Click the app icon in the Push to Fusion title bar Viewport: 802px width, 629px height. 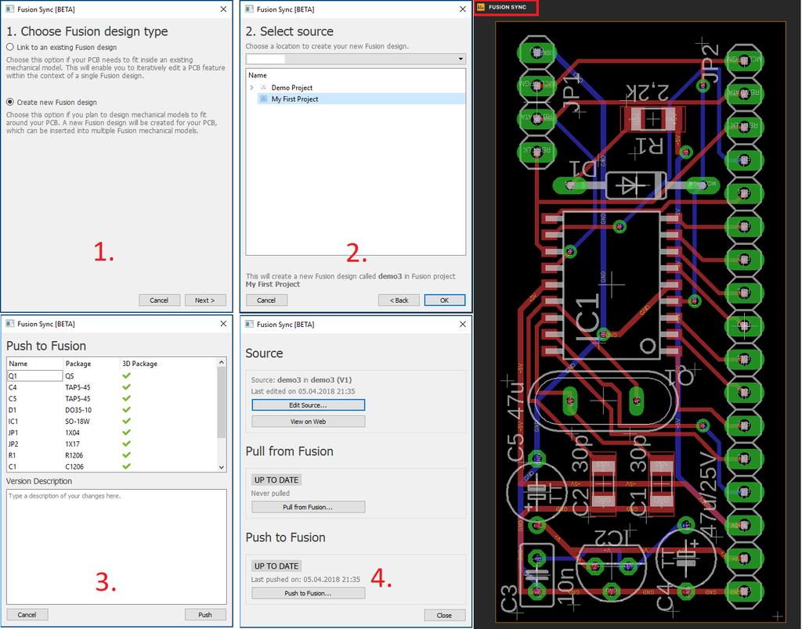[x=9, y=323]
